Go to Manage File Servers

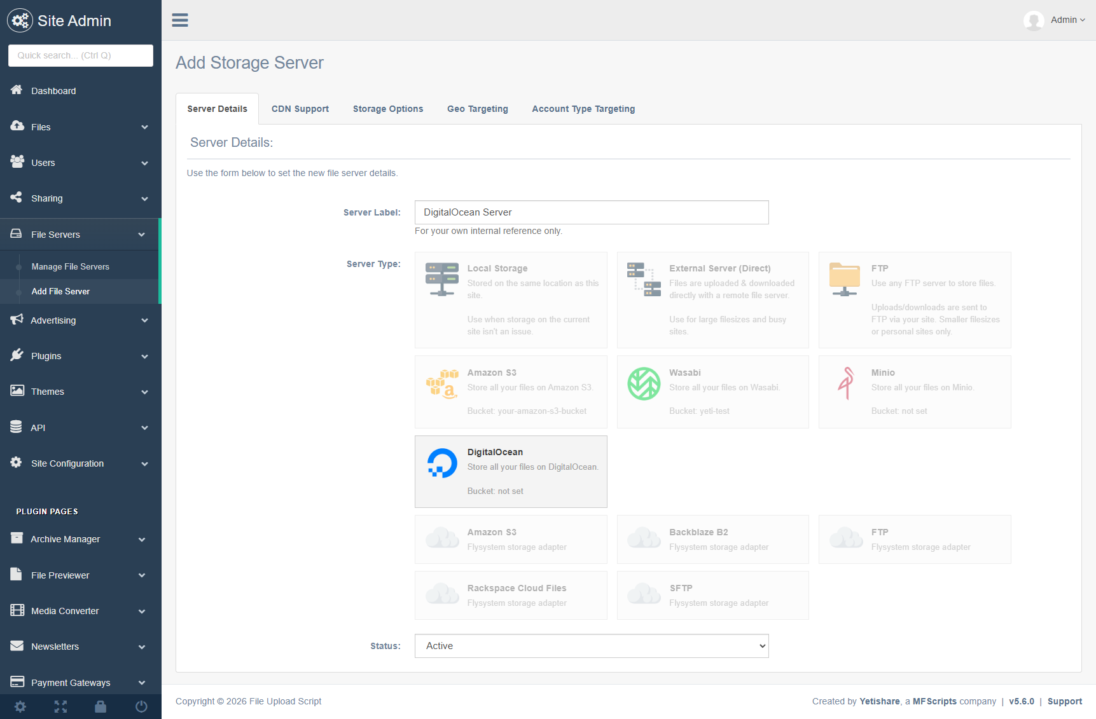(x=71, y=266)
